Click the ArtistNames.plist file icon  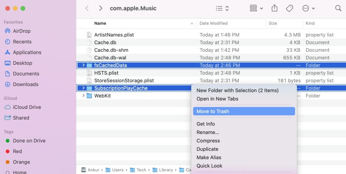coord(89,35)
